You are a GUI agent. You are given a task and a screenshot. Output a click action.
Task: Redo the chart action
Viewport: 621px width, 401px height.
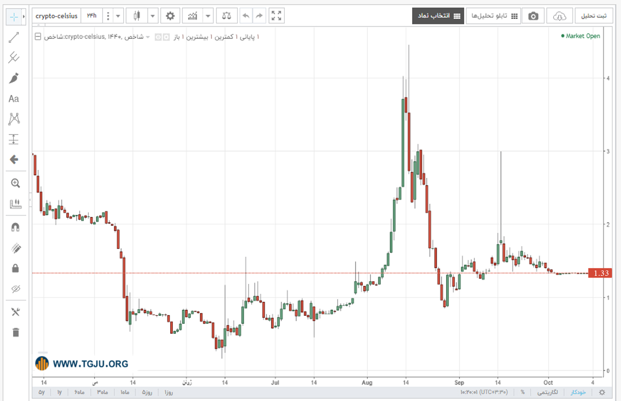259,16
